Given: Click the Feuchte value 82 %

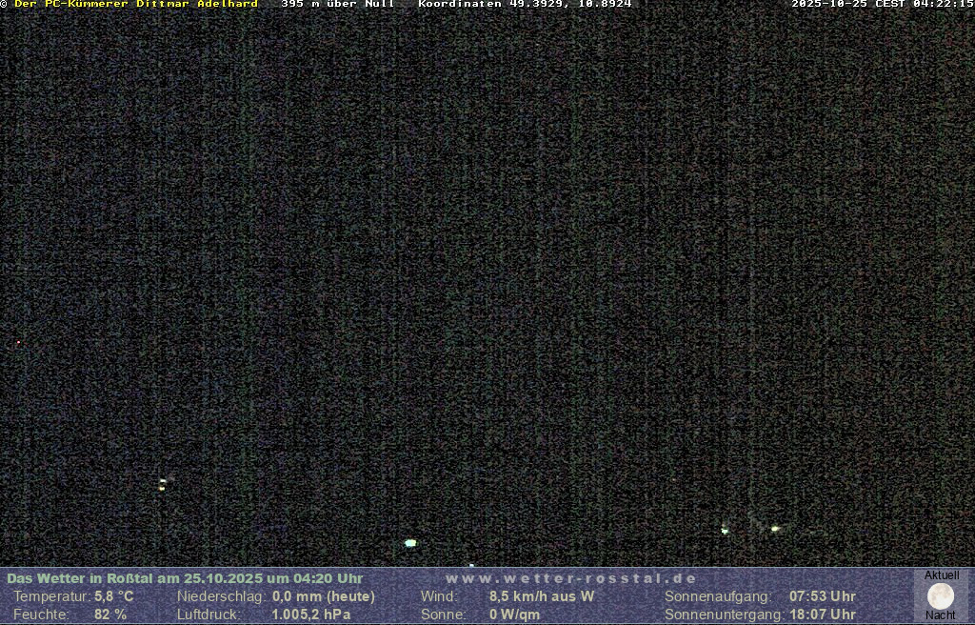Looking at the screenshot, I should click(110, 615).
